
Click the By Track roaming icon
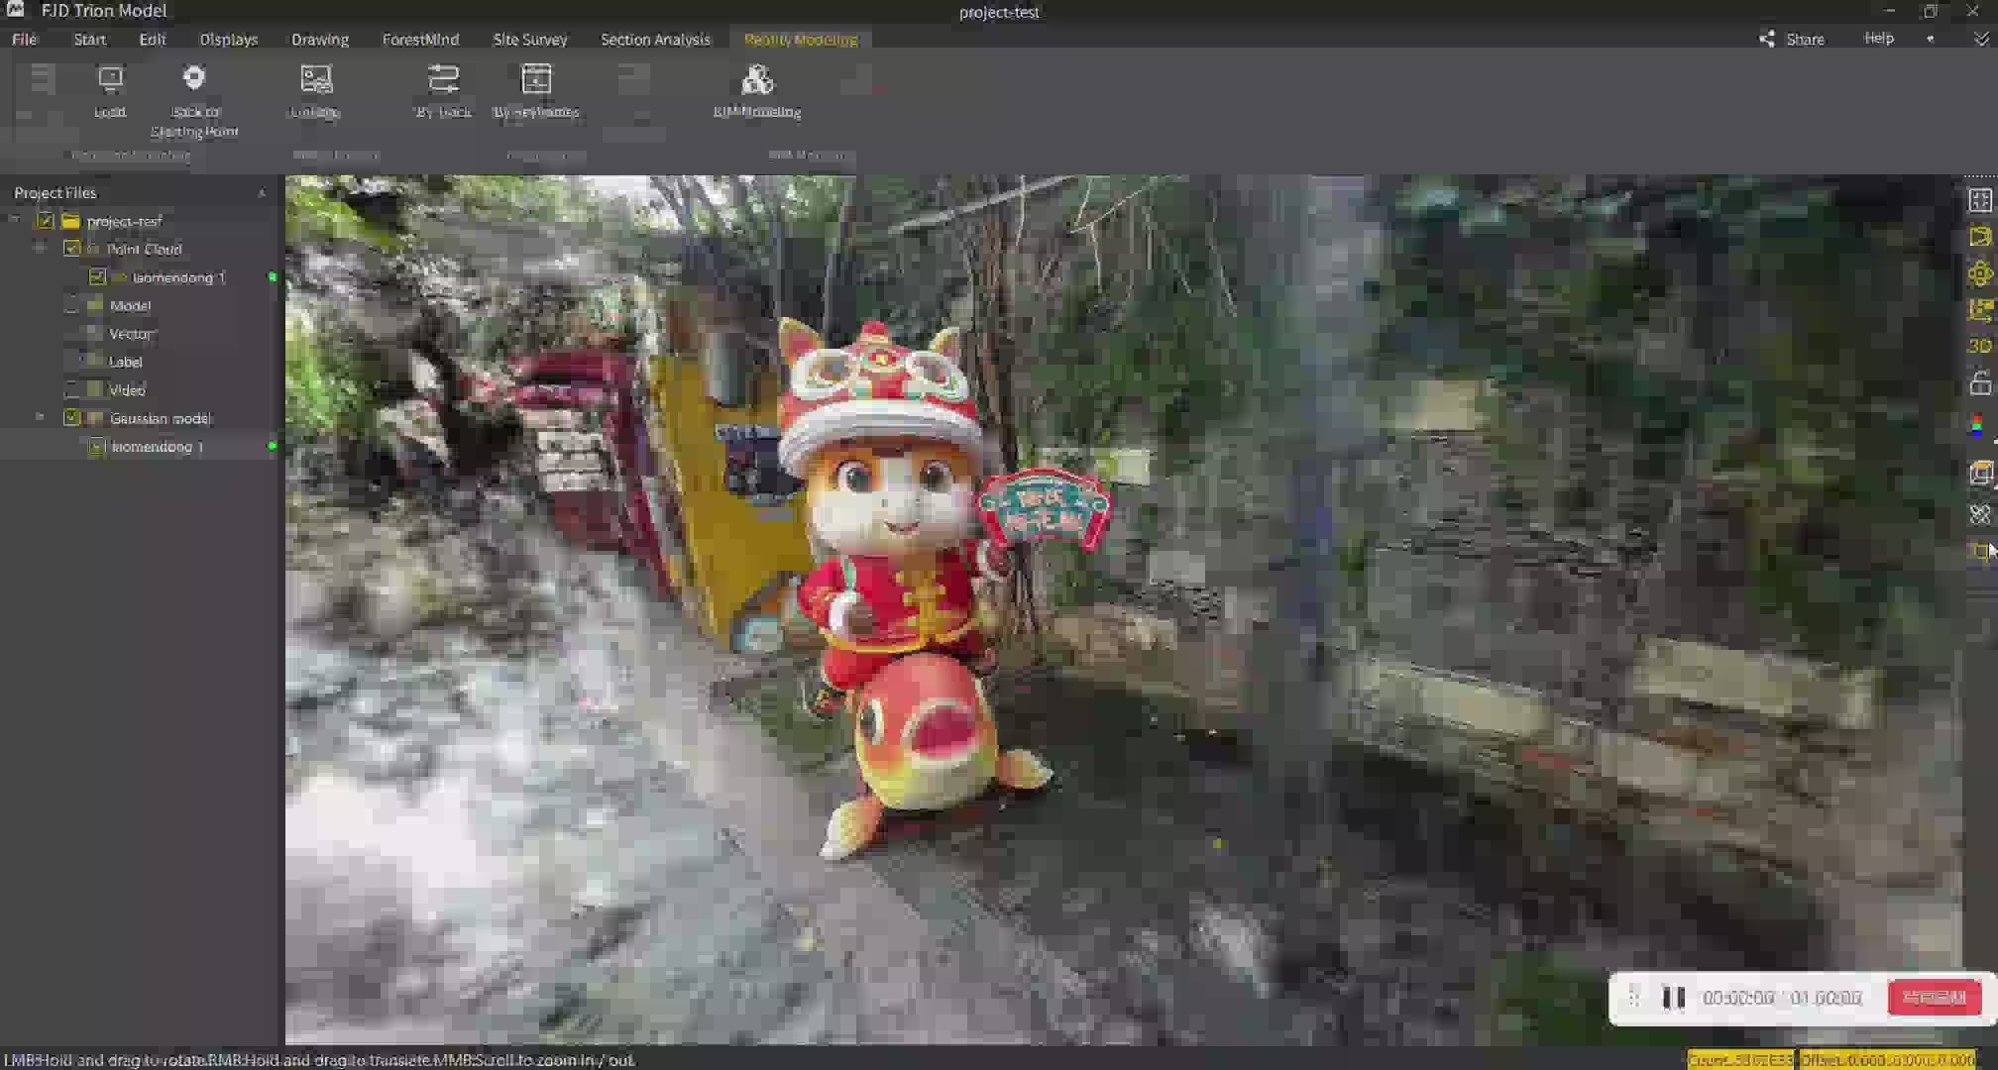click(x=443, y=78)
